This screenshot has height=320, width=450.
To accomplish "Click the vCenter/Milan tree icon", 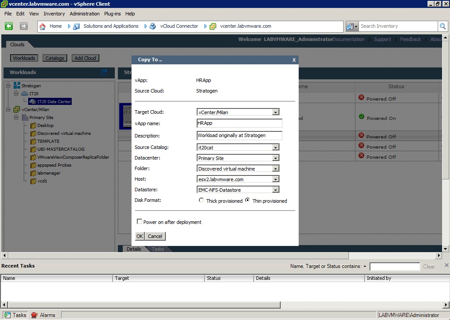I will point(17,109).
